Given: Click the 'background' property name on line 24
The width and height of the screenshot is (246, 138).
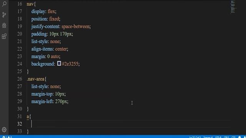Looking at the screenshot, I should pyautogui.click(x=43, y=64).
